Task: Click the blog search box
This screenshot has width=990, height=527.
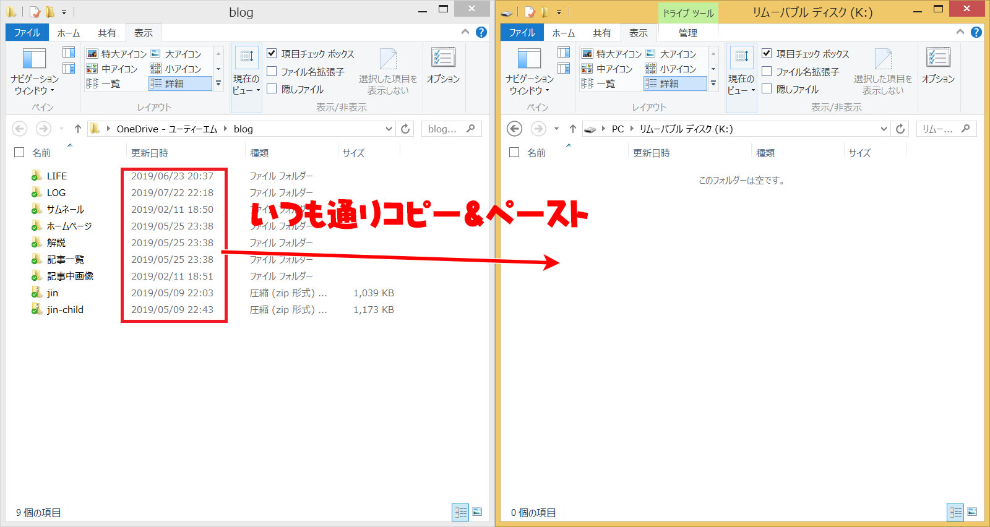Action: 452,129
